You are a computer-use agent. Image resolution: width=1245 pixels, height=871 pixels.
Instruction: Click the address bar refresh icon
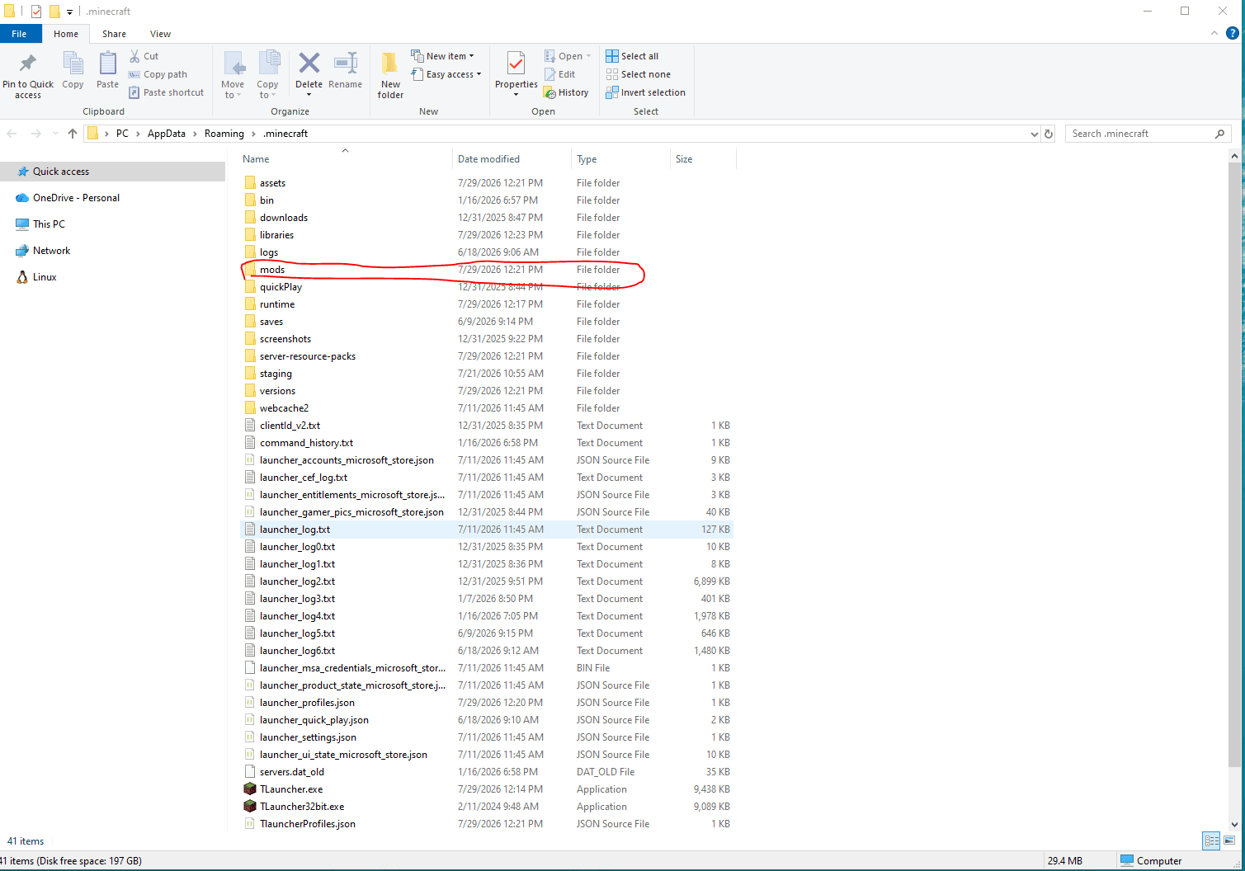[x=1049, y=134]
